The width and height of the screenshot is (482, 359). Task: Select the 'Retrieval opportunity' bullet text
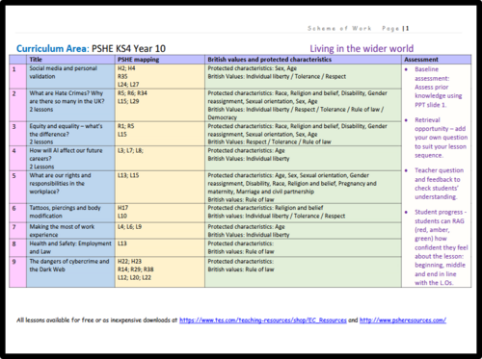(441, 138)
